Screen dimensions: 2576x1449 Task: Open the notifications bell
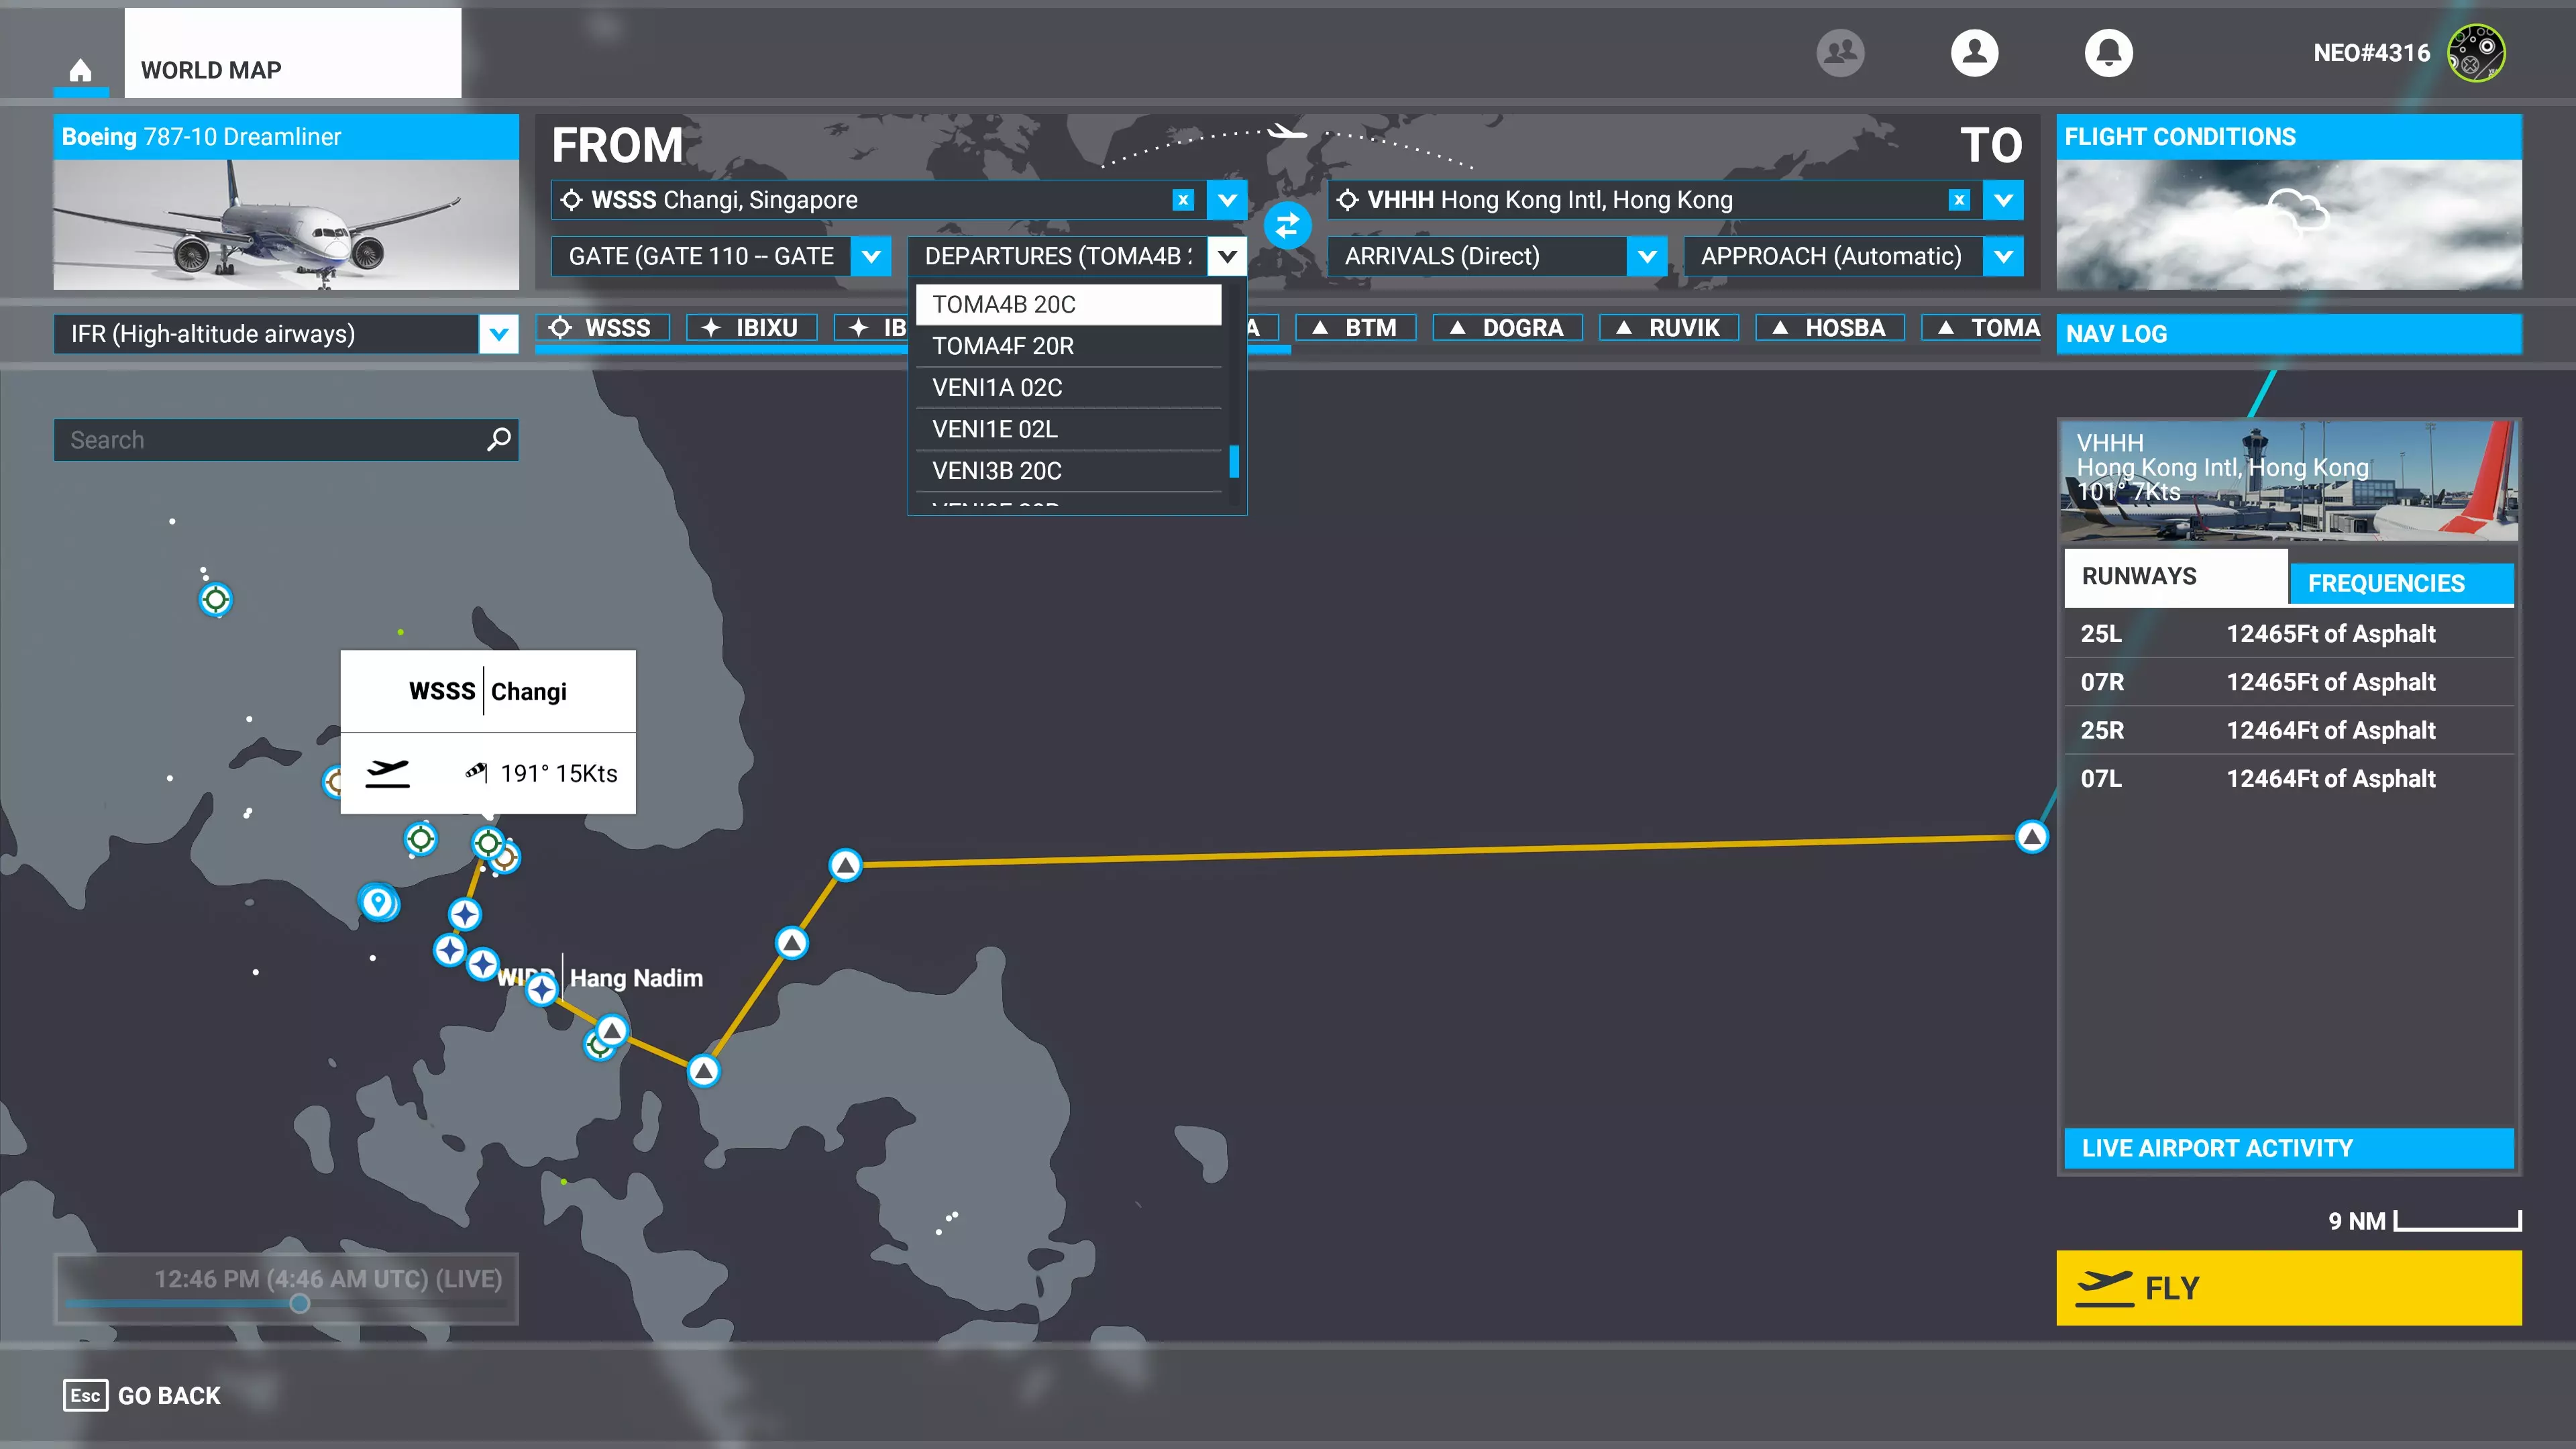point(2108,52)
